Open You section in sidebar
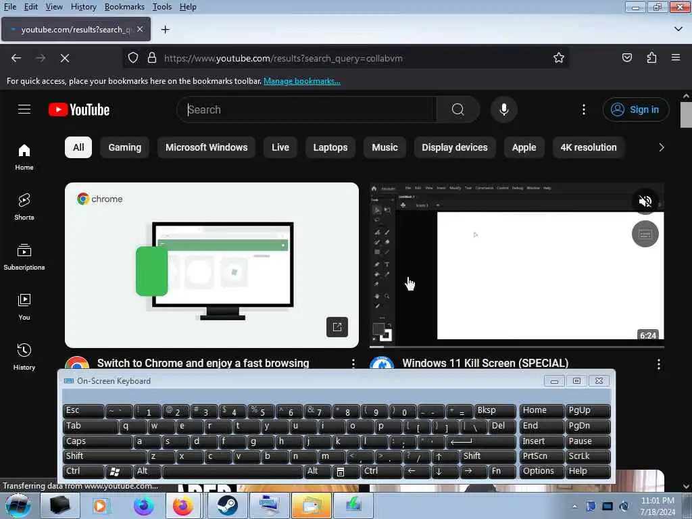This screenshot has height=519, width=692. pos(24,307)
